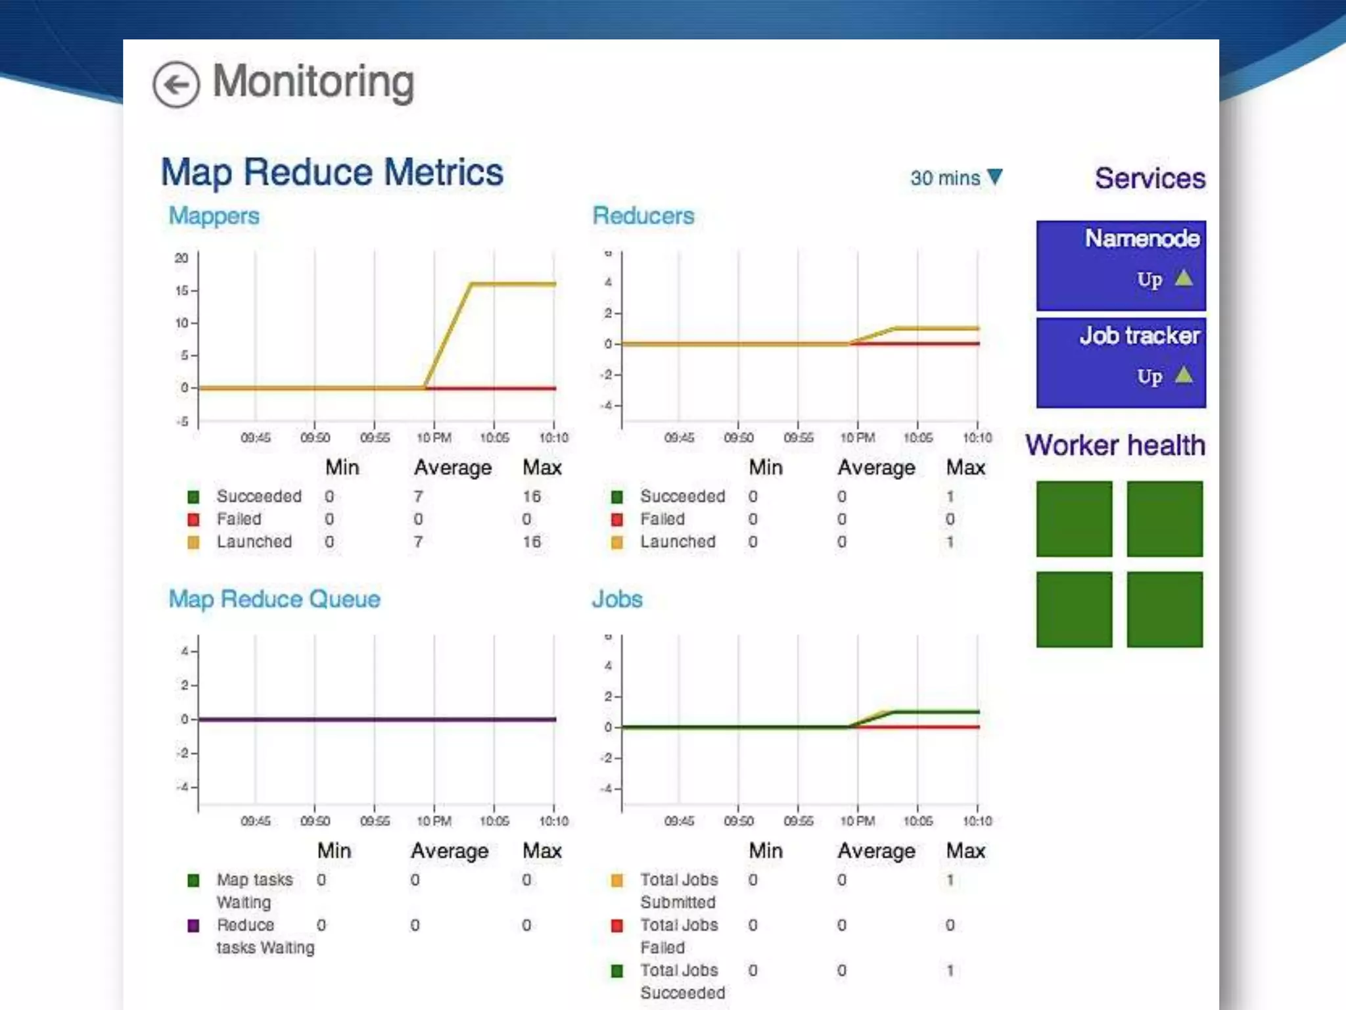Screen dimensions: 1346x1010
Task: Click the top-right worker health square
Action: click(x=1164, y=519)
